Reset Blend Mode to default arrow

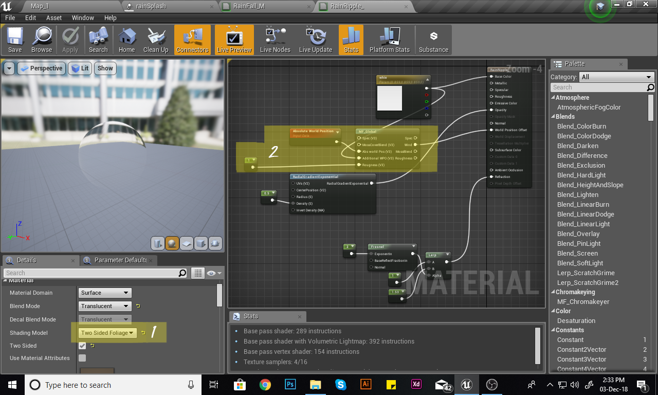[x=138, y=306]
